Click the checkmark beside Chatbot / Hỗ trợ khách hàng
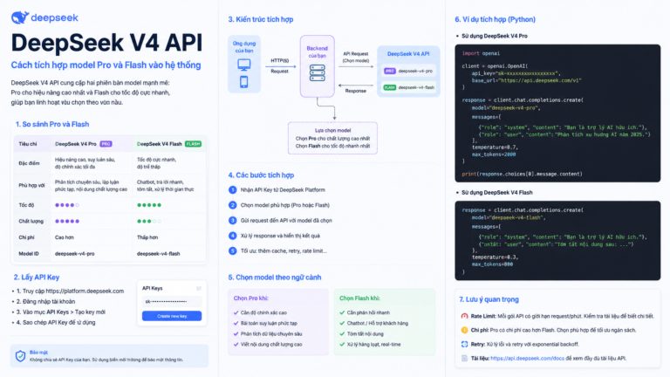This screenshot has width=670, height=377. pos(342,323)
